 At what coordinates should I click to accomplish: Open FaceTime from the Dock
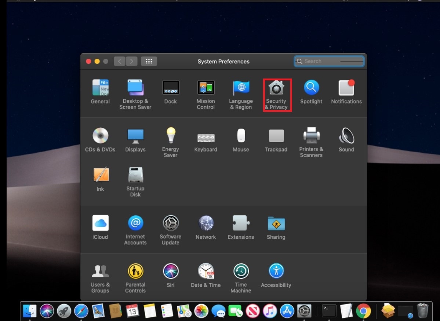[236, 311]
